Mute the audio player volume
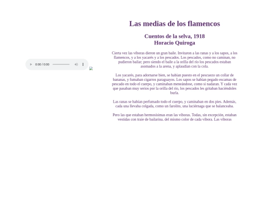The width and height of the screenshot is (269, 202). click(76, 64)
